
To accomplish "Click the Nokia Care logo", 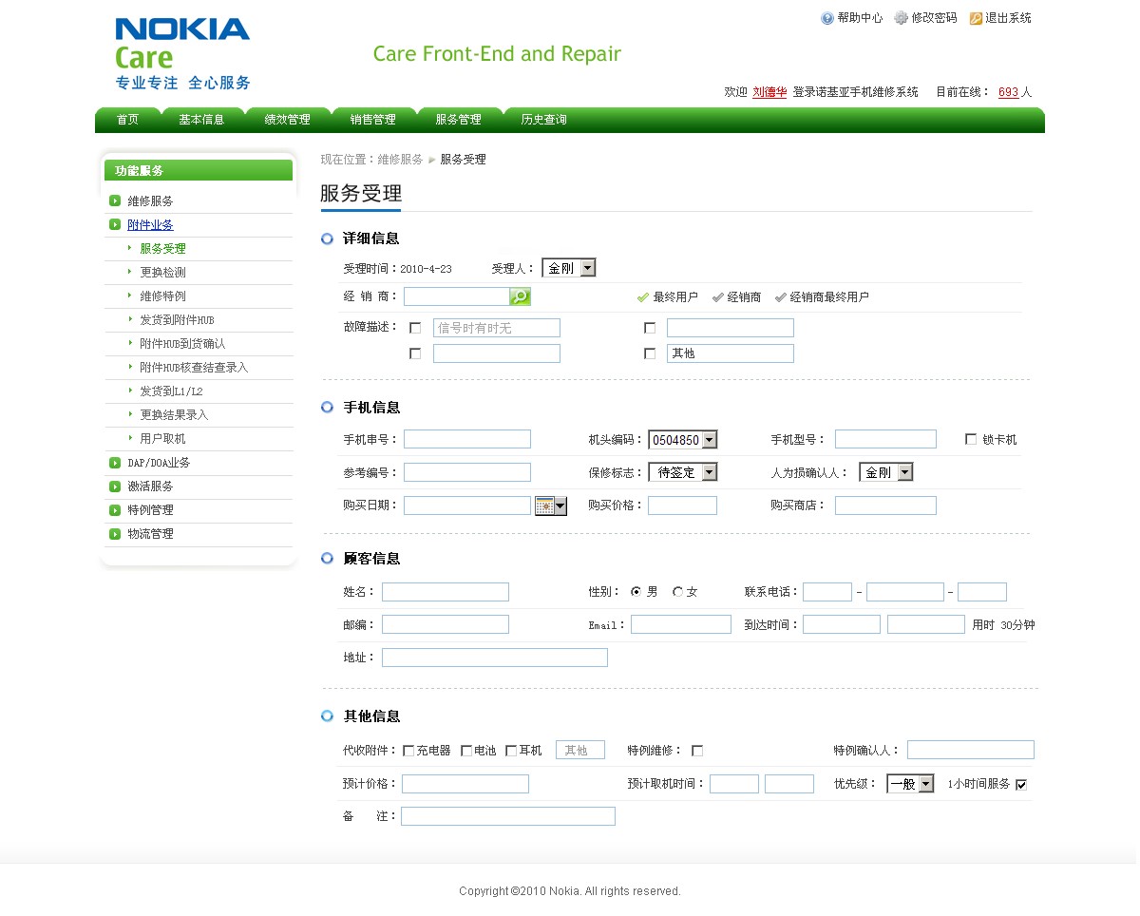I will 182,54.
